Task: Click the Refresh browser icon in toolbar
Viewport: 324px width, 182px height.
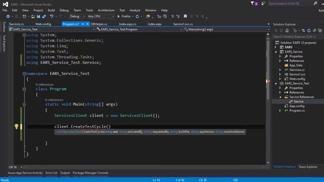Action: [x=137, y=17]
